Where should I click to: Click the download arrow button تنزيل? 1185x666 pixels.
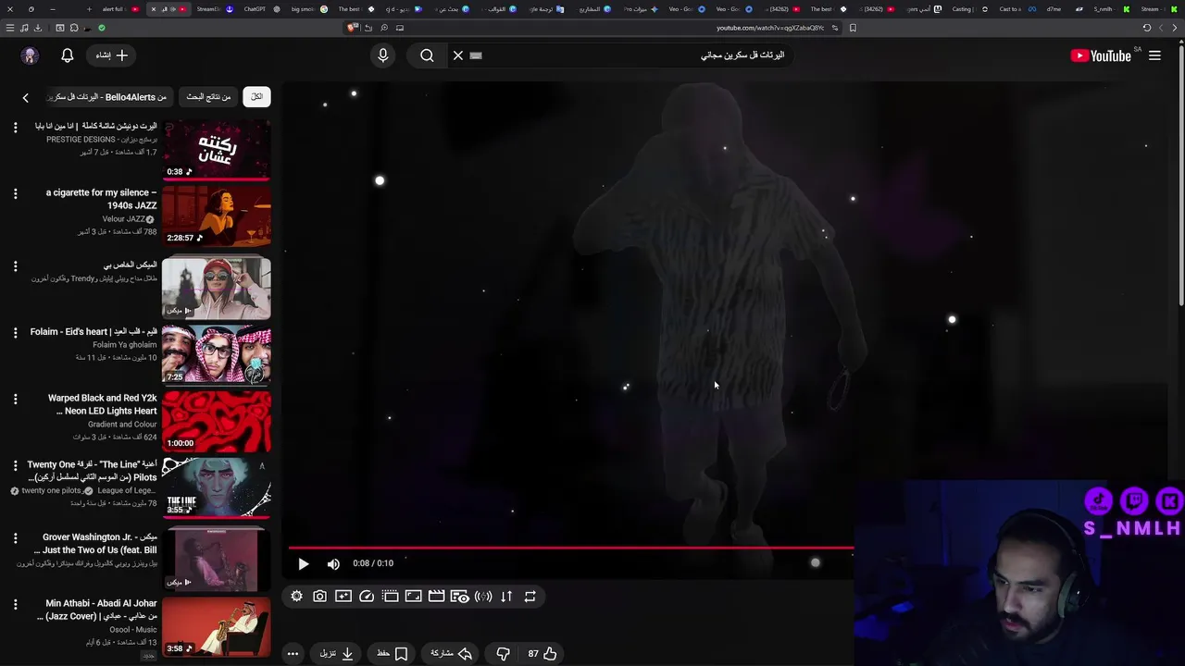337,653
